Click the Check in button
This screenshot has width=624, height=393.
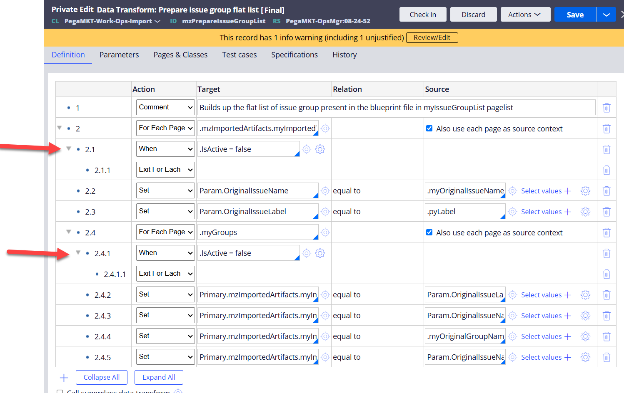click(423, 15)
